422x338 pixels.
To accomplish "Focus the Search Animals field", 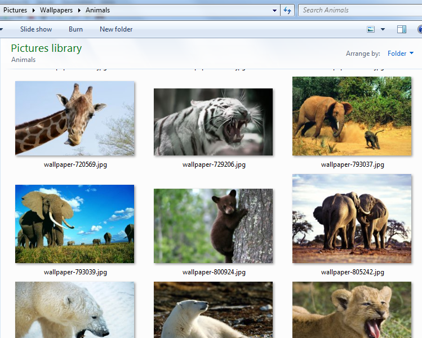I will pyautogui.click(x=361, y=10).
